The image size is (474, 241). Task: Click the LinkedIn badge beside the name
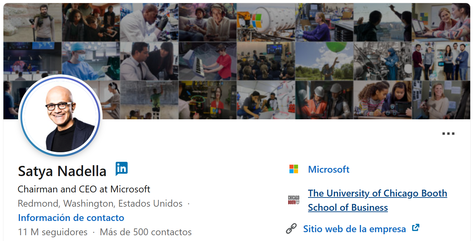(x=122, y=169)
